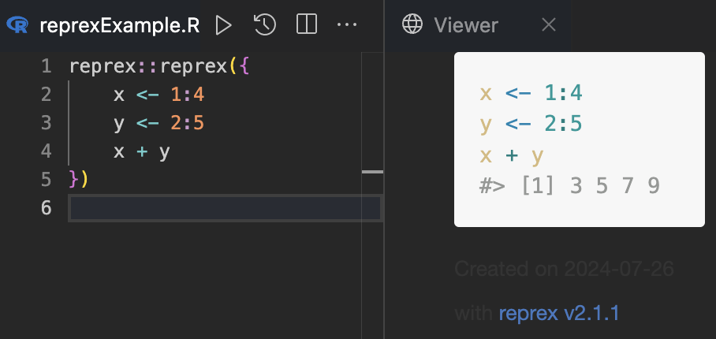Click line number 1 in the gutter
This screenshot has width=716, height=339.
(46, 66)
